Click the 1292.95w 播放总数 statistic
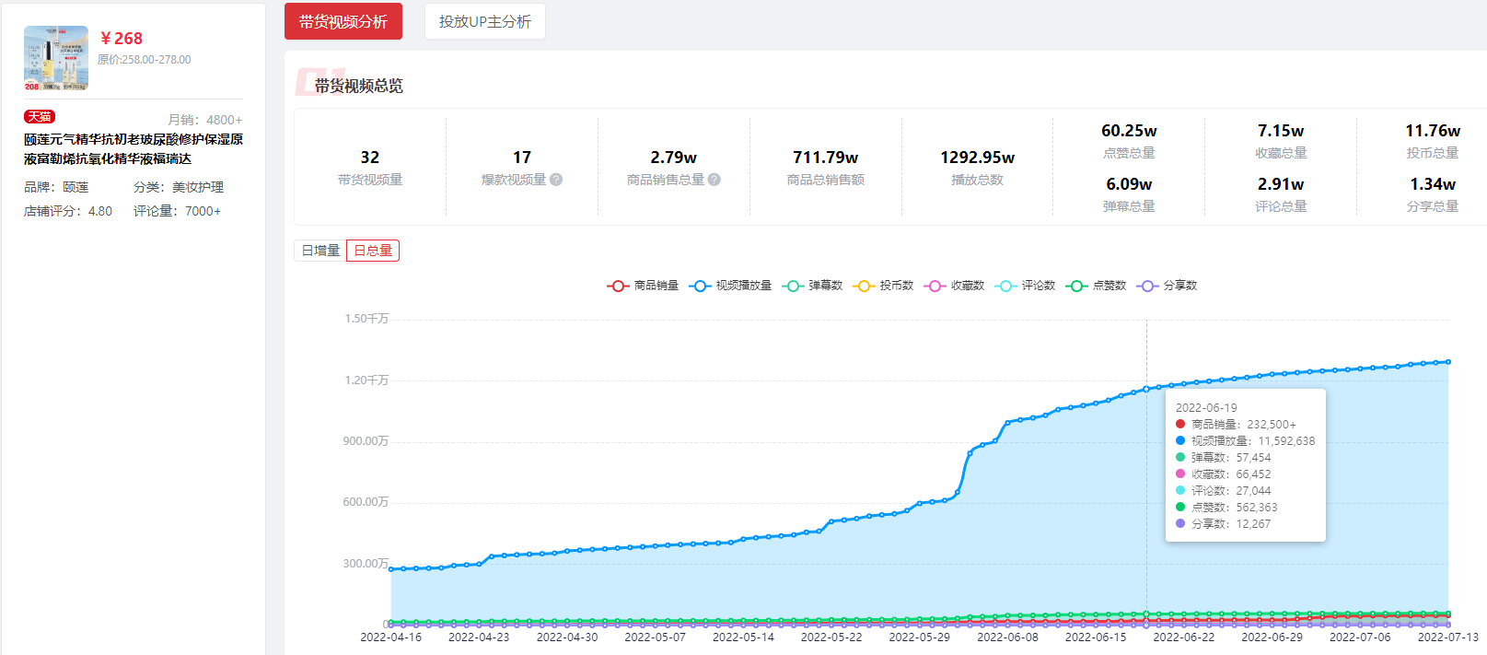Screen dimensions: 1487x655 (977, 168)
